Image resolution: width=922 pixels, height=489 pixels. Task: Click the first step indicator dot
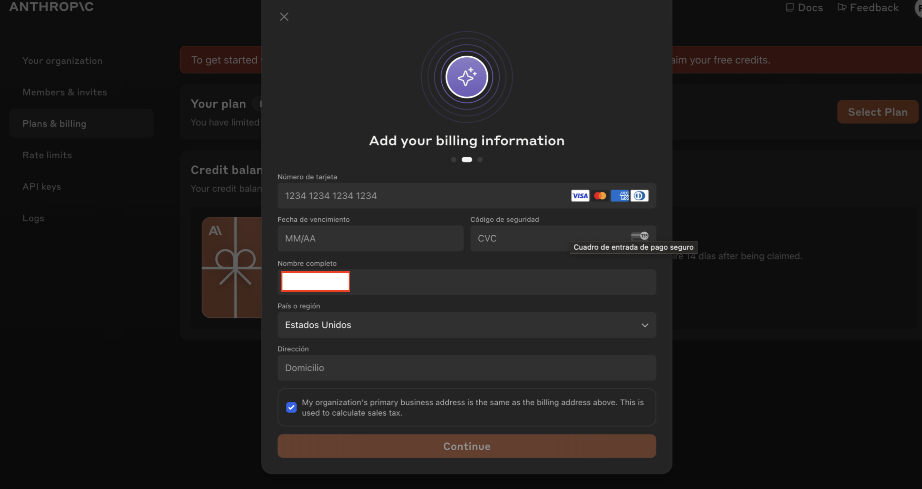(454, 160)
